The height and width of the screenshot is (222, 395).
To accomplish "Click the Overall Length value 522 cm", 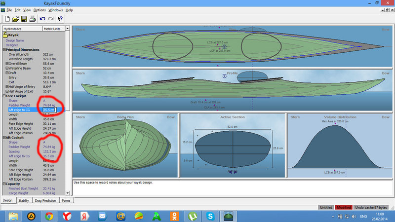I will coord(48,54).
